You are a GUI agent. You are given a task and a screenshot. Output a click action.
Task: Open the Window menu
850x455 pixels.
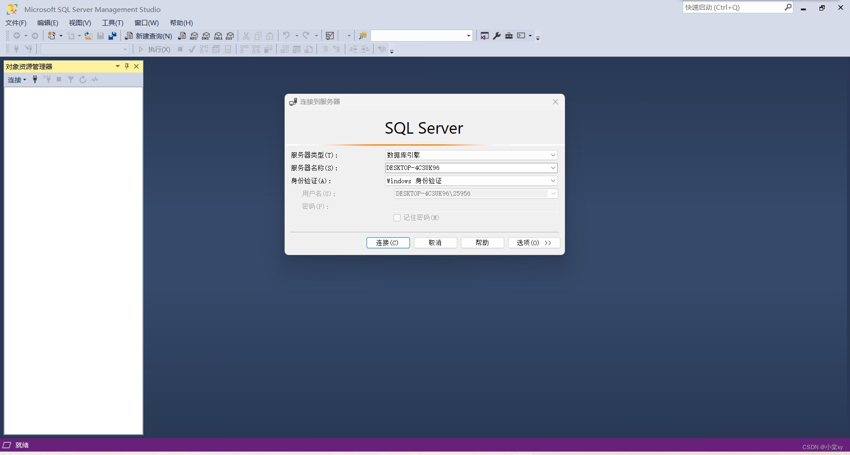[x=147, y=23]
